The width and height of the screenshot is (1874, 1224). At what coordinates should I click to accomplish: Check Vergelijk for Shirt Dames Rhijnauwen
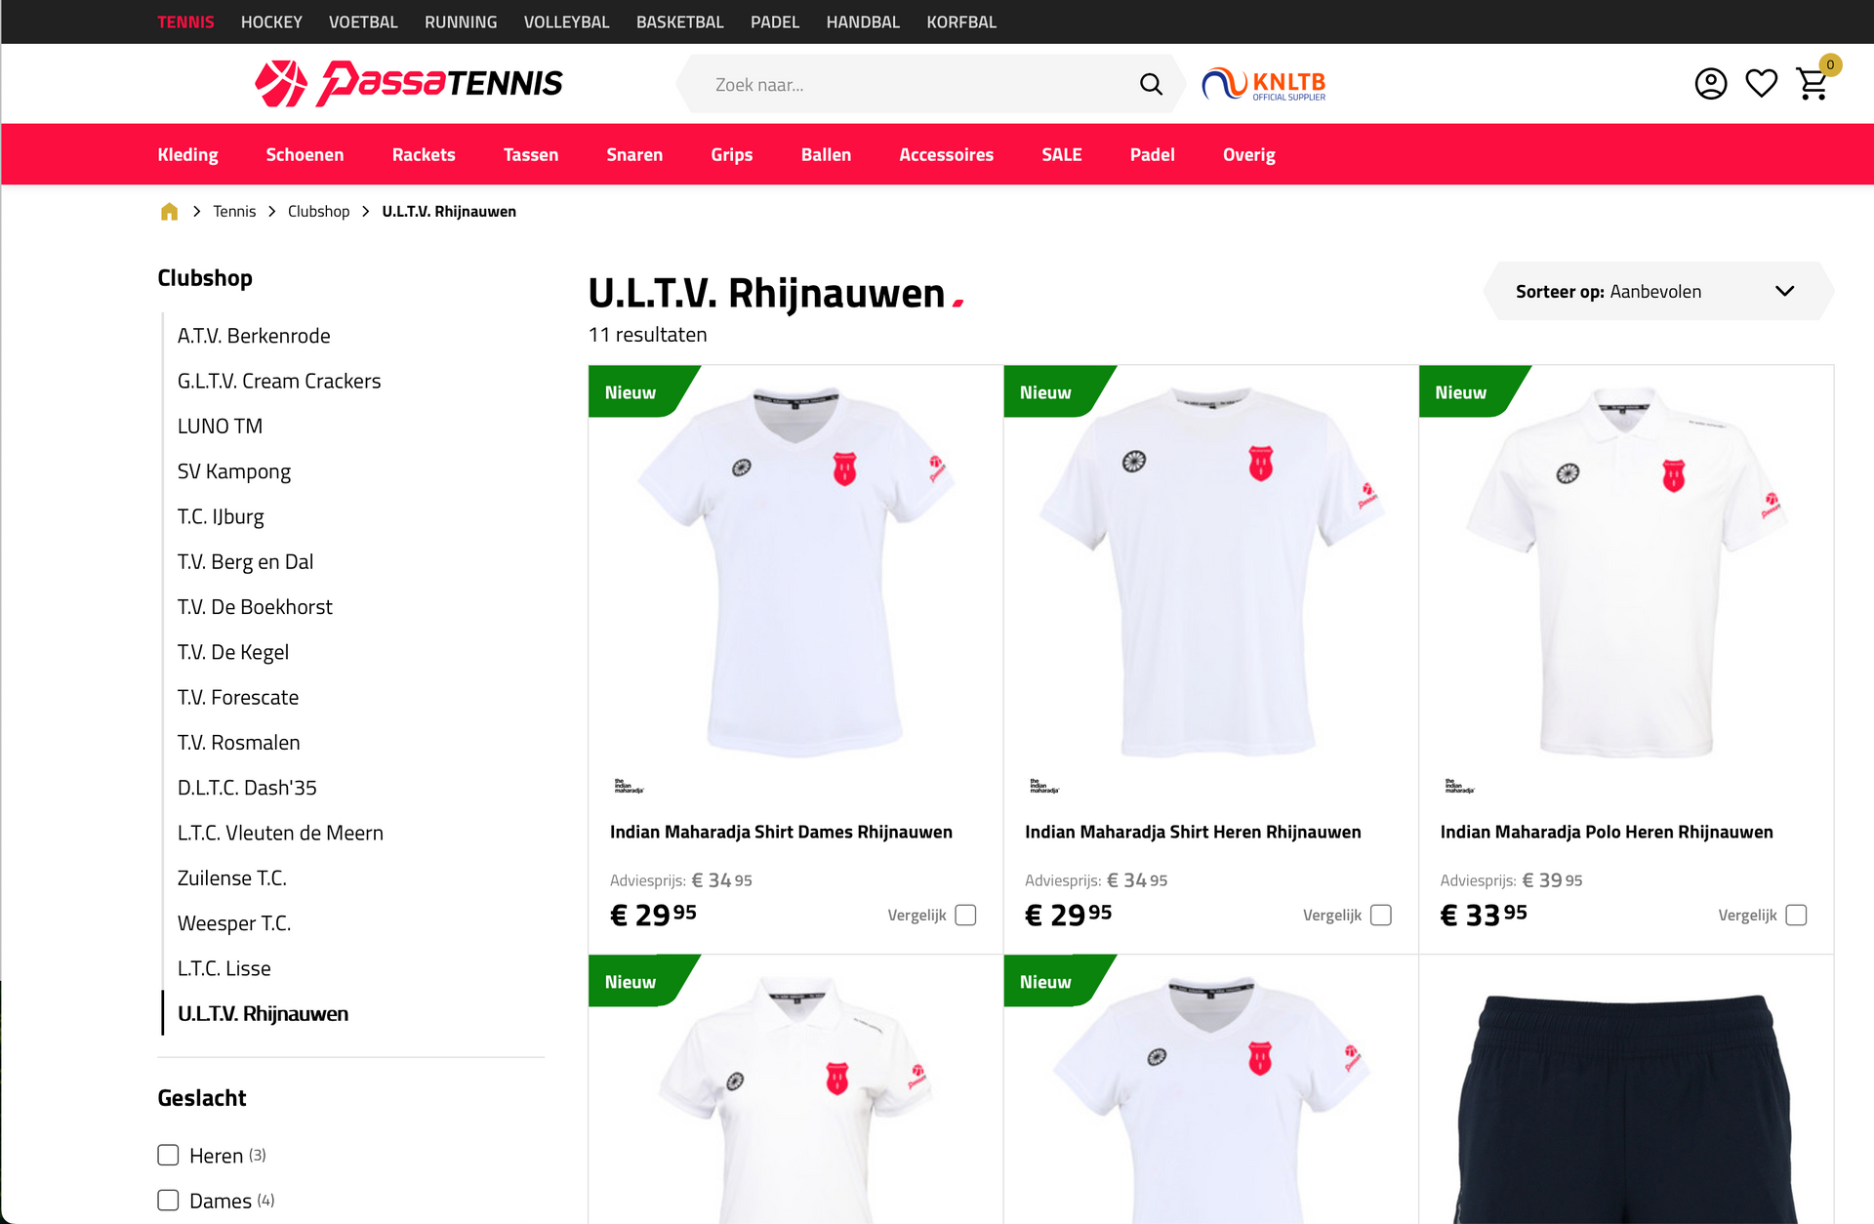coord(965,916)
